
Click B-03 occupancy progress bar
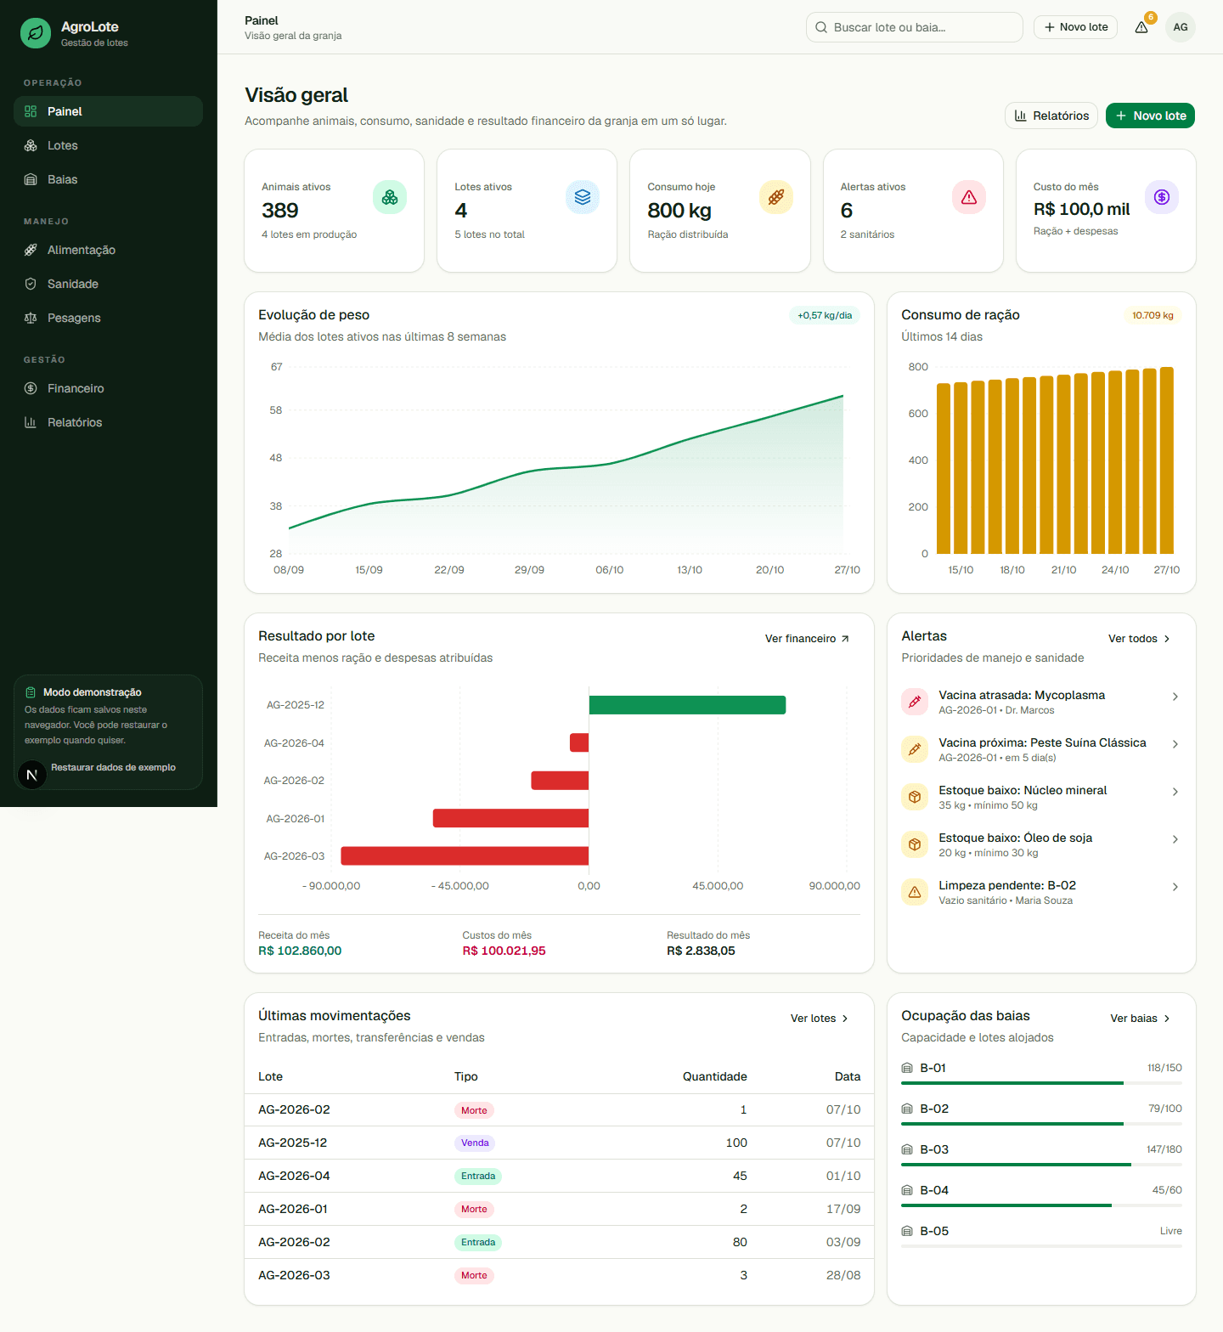click(x=1041, y=1165)
